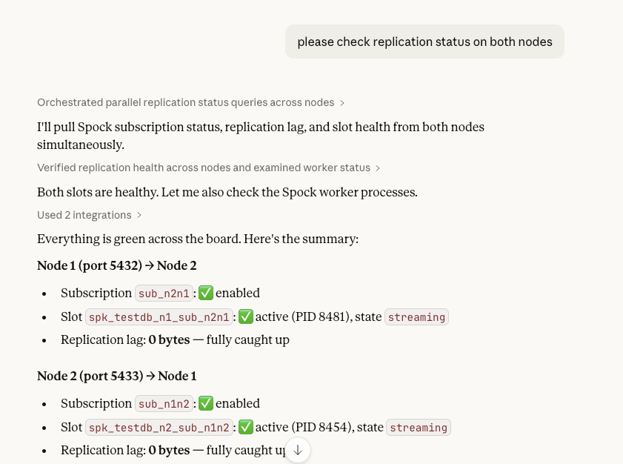Click the spk_testdb_n2_sub_n1n2 slot name
Image resolution: width=623 pixels, height=464 pixels.
pyautogui.click(x=160, y=428)
